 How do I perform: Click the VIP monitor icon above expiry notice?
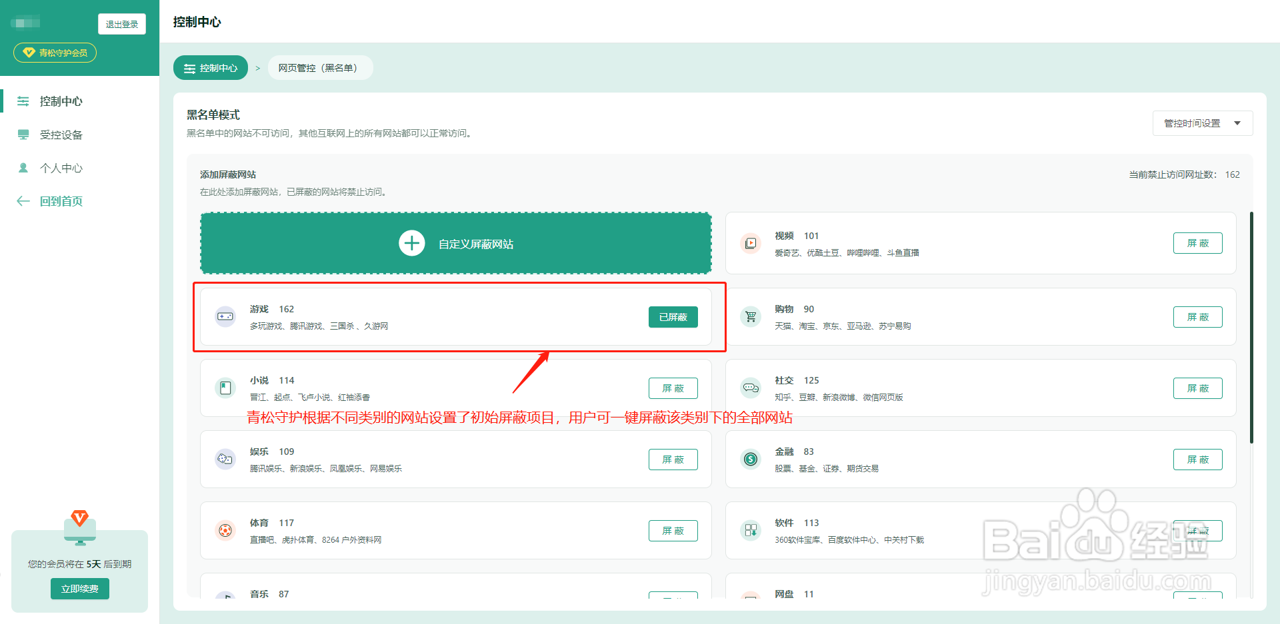pyautogui.click(x=80, y=527)
